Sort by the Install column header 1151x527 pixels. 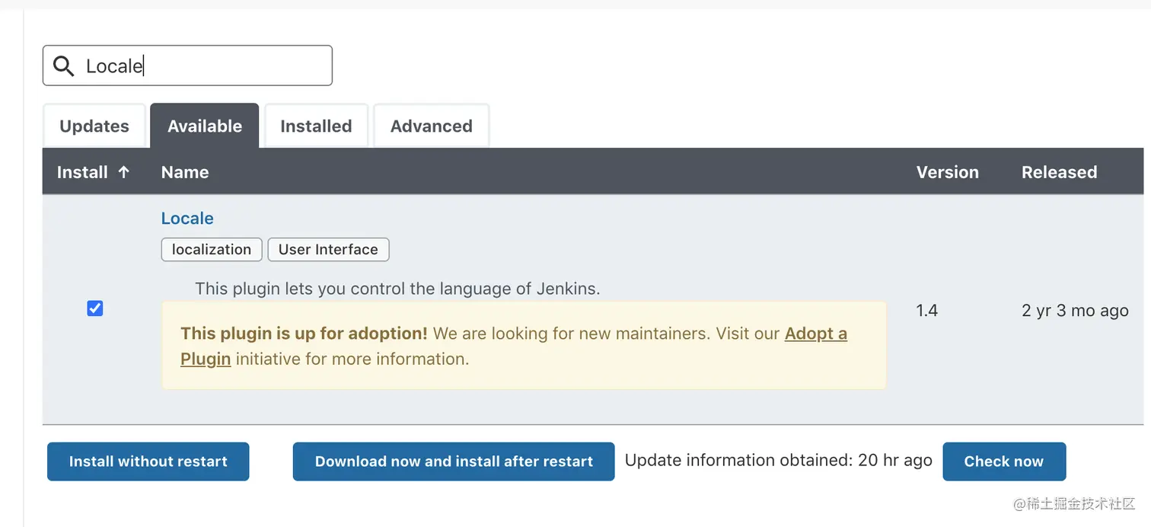click(x=82, y=172)
